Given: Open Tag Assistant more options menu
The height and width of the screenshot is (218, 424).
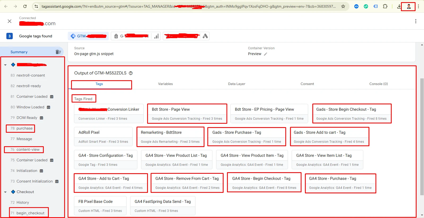Looking at the screenshot, I should [x=416, y=21].
